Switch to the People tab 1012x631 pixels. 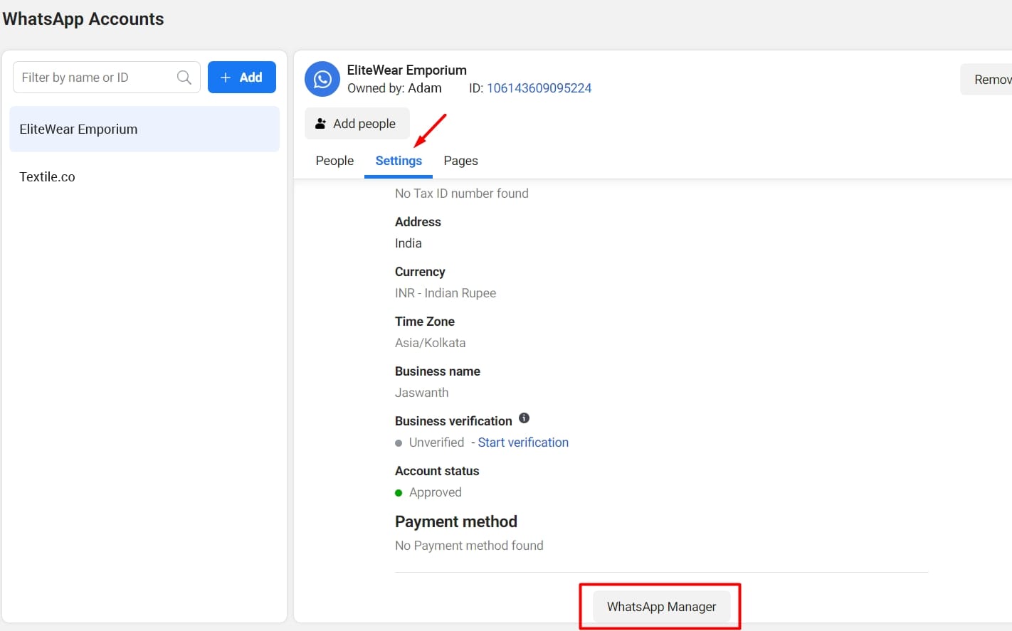[334, 161]
